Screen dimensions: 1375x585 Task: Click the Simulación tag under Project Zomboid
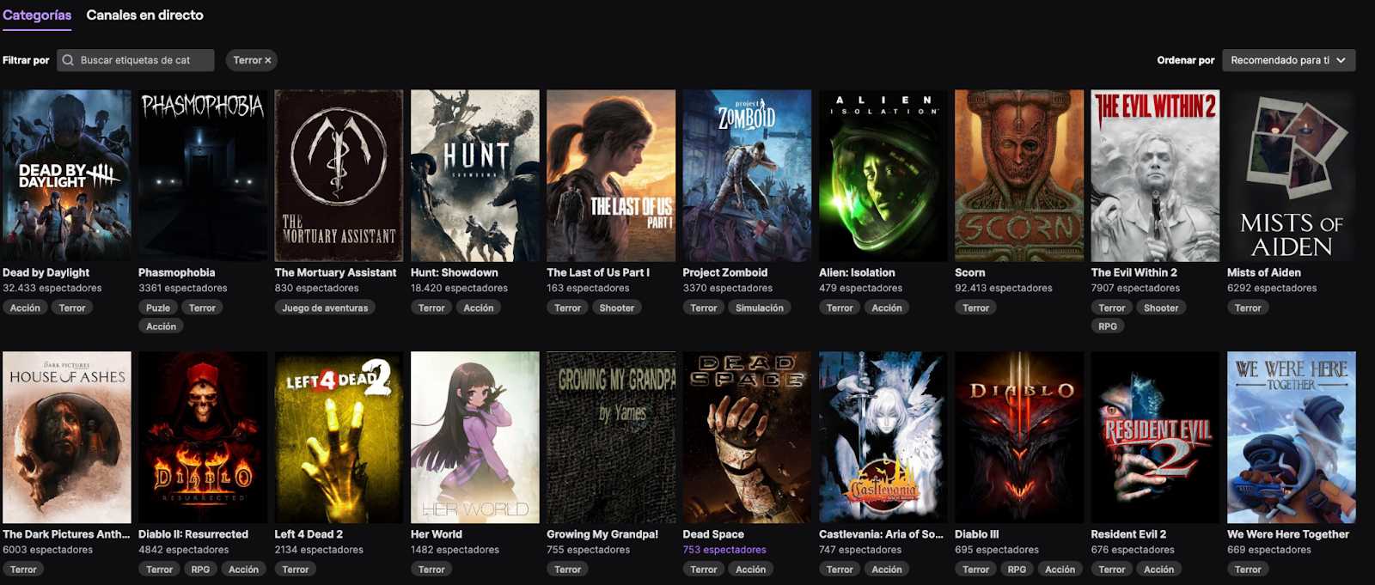(760, 308)
